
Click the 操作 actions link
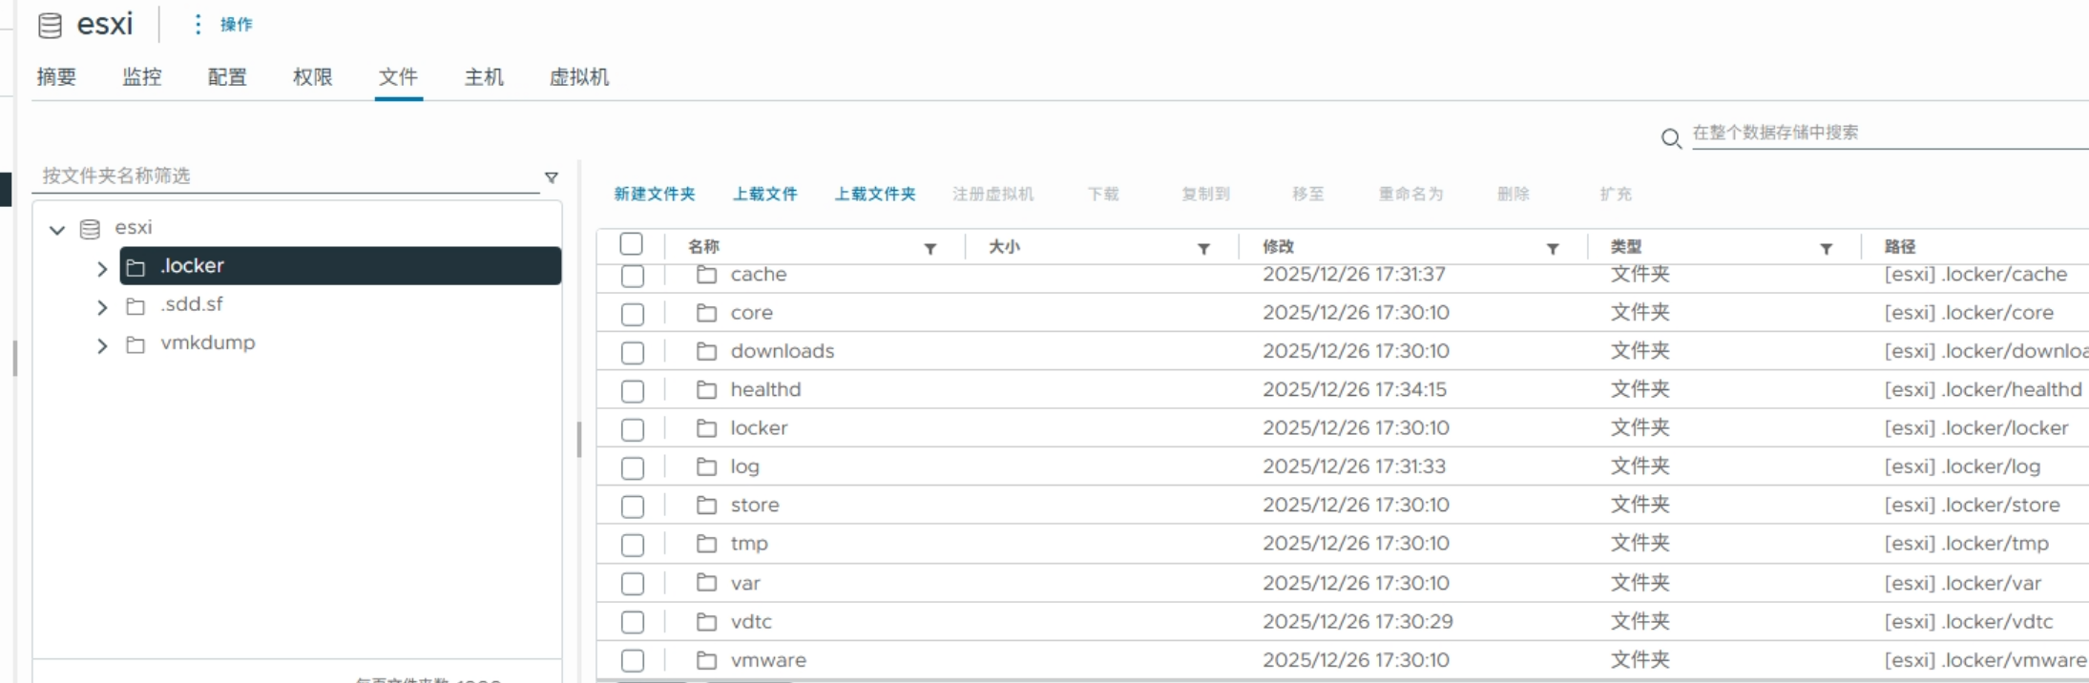(237, 25)
